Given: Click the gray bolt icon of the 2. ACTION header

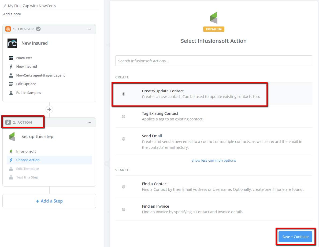Looking at the screenshot, I should click(x=8, y=122).
